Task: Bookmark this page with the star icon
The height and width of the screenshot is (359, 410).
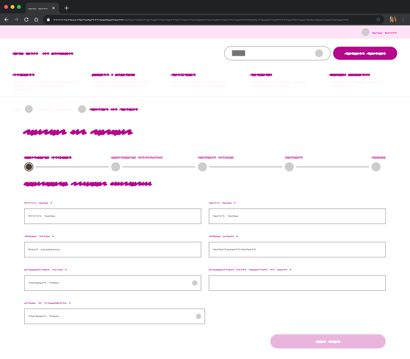Action: (378, 20)
